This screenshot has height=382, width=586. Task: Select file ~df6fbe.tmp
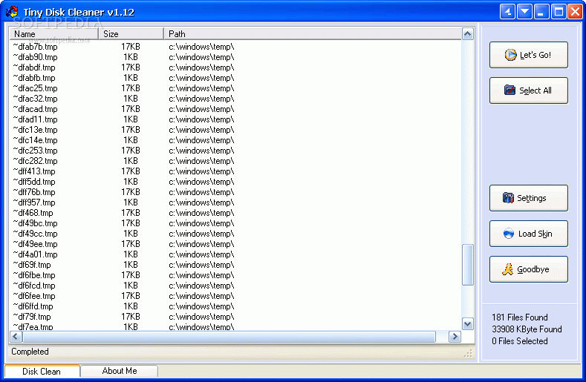pos(34,275)
